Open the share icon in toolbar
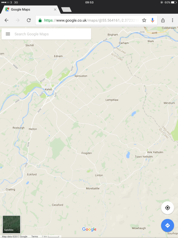The image size is (178, 238). [163, 20]
